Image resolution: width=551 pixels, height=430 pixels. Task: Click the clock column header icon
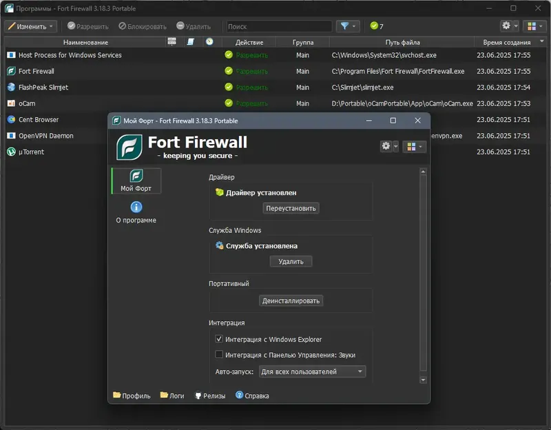point(209,42)
